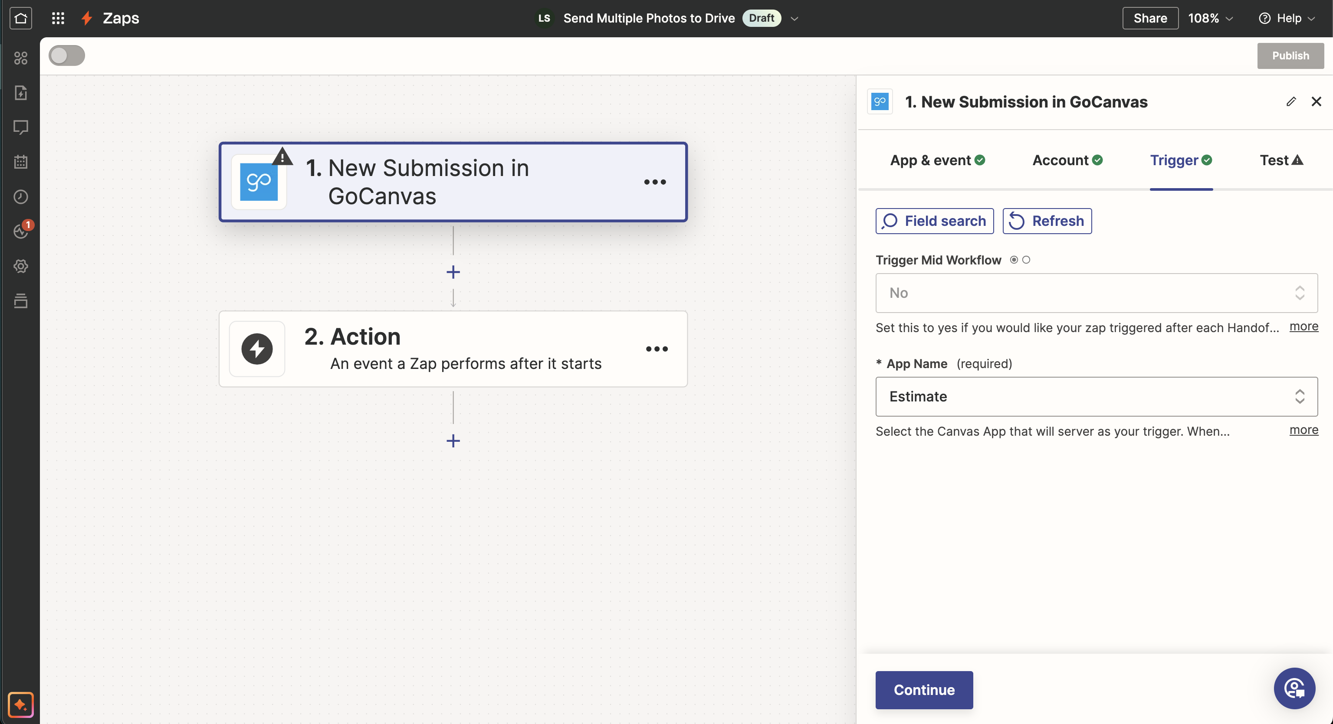Close the step configuration panel
Image resolution: width=1333 pixels, height=724 pixels.
[1317, 101]
